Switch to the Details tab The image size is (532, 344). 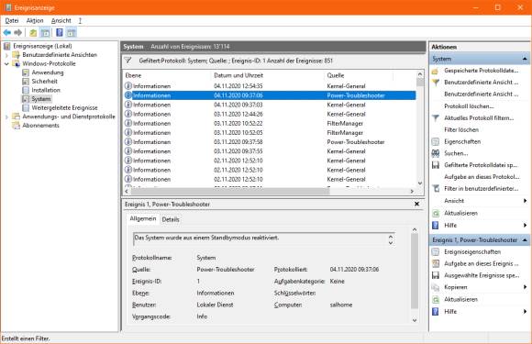(x=171, y=219)
